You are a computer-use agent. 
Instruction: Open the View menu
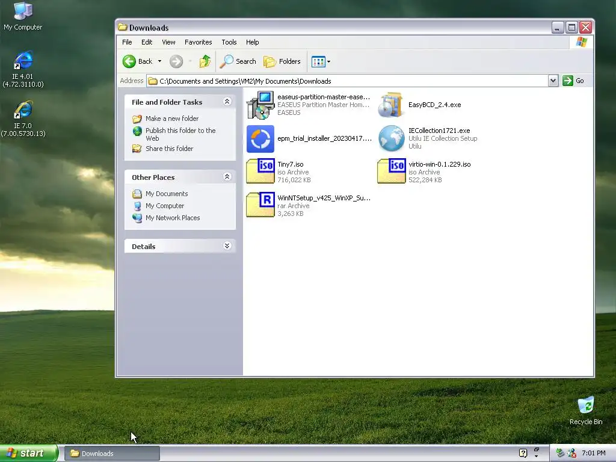point(168,42)
